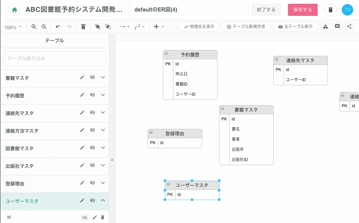Click the trash icon in the toolbar
The height and width of the screenshot is (223, 359).
pos(83,27)
